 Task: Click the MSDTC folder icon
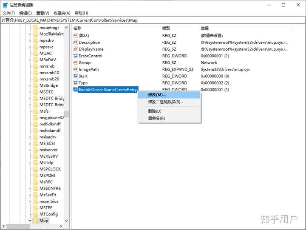pos(35,92)
